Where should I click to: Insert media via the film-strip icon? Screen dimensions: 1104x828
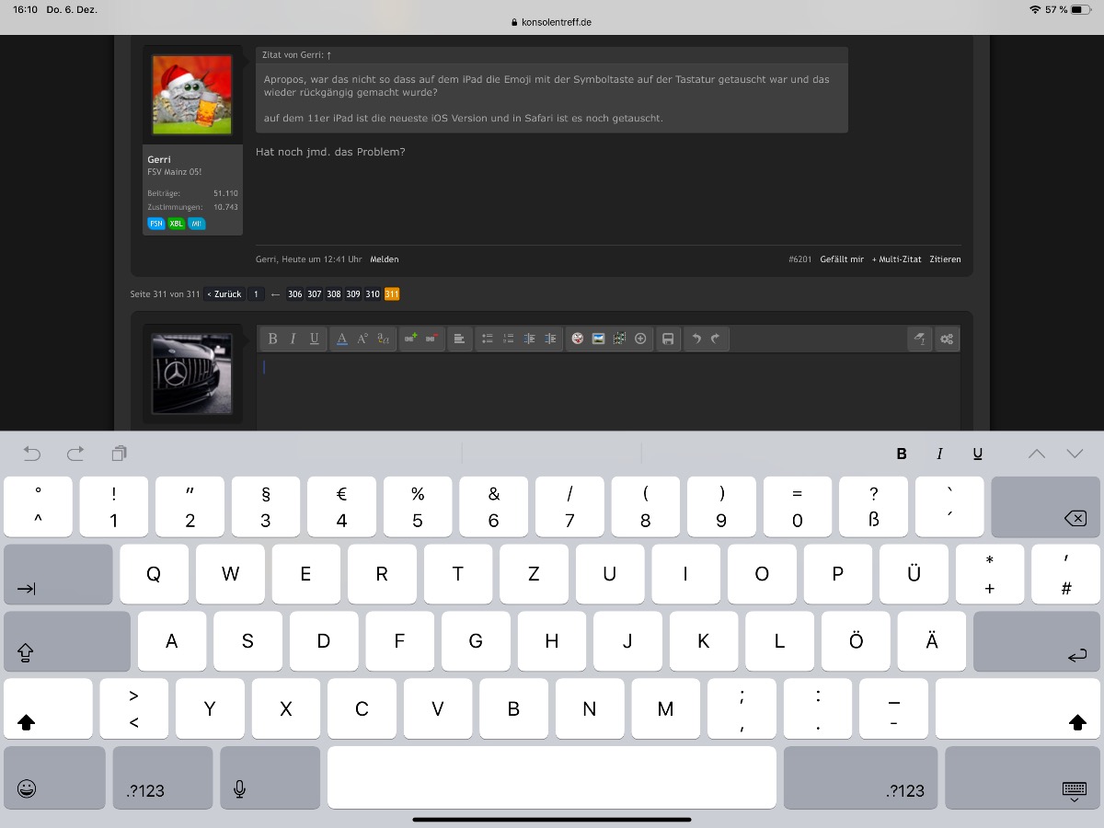coord(619,339)
